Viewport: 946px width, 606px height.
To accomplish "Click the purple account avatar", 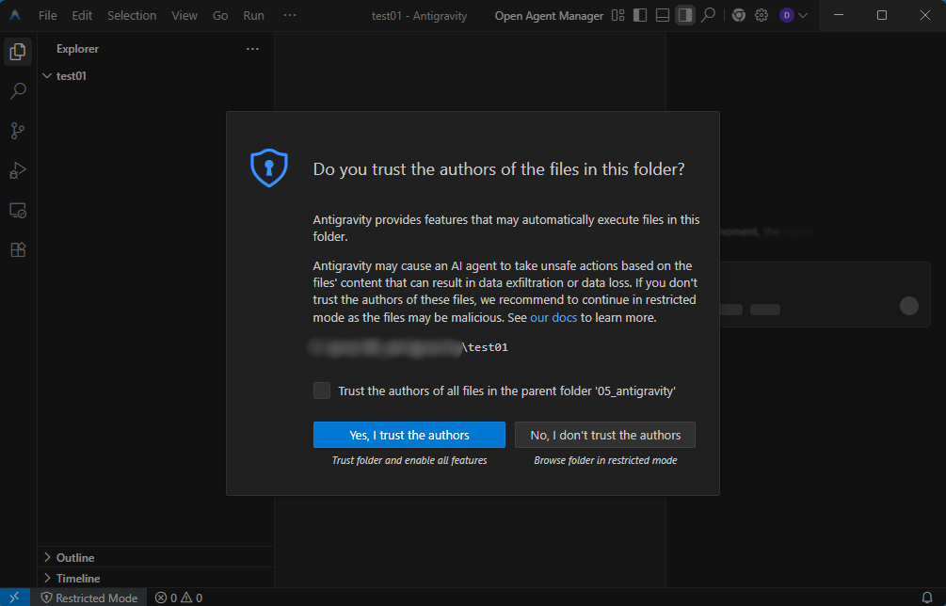I will pyautogui.click(x=786, y=15).
